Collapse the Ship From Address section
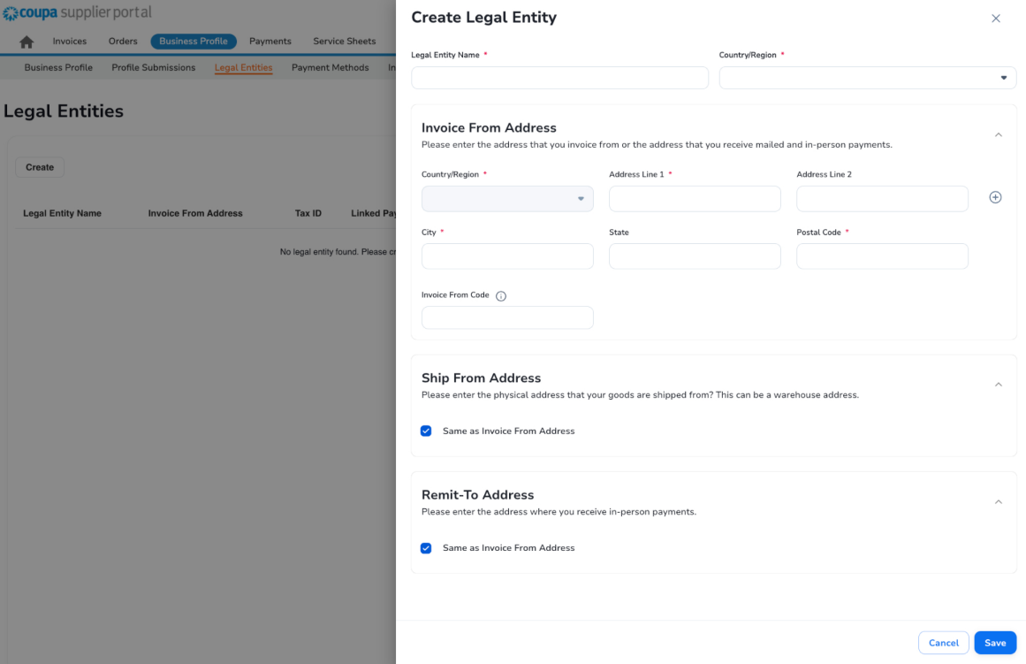Viewport: 1026px width, 664px height. (999, 384)
